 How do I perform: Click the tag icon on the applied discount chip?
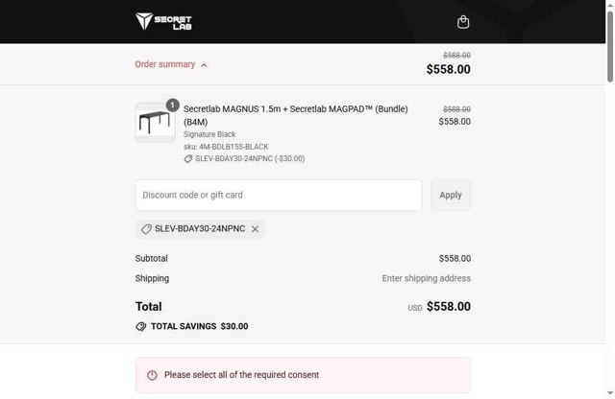pyautogui.click(x=146, y=229)
